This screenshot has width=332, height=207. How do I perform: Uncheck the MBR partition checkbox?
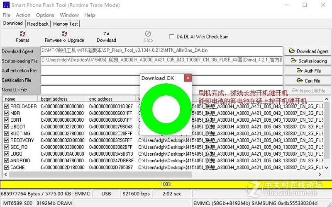(x=6, y=113)
